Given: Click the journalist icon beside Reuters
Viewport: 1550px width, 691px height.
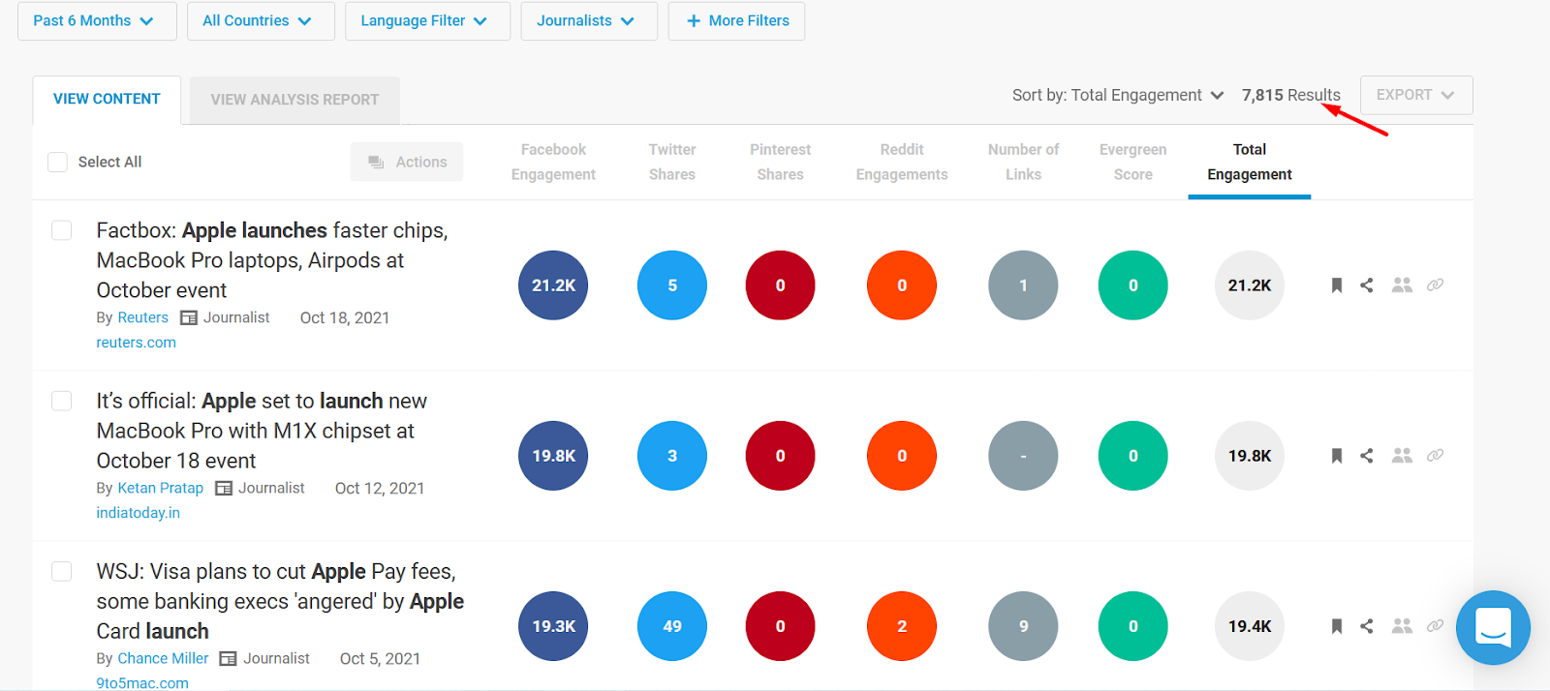Looking at the screenshot, I should tap(189, 318).
